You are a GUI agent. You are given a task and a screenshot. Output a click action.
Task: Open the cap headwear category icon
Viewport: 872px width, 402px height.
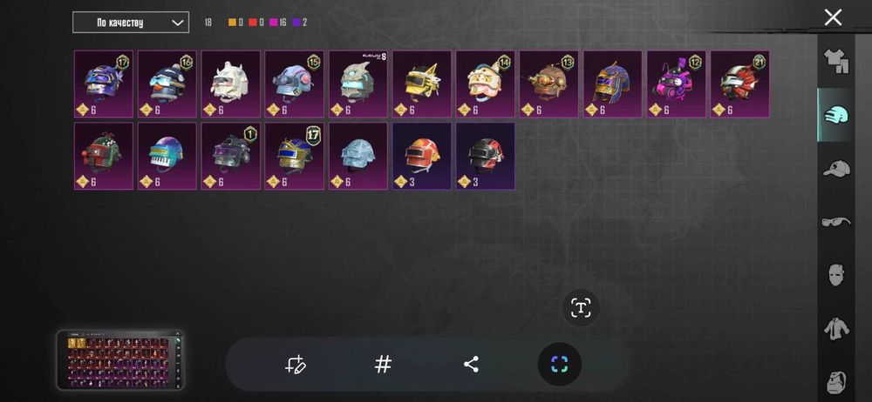(836, 168)
